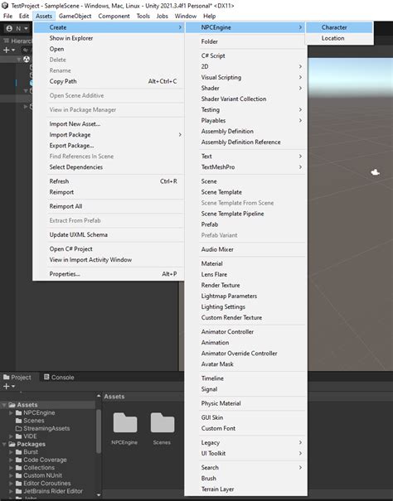The height and width of the screenshot is (501, 393).
Task: Select Open C# Project
Action: [109, 249]
